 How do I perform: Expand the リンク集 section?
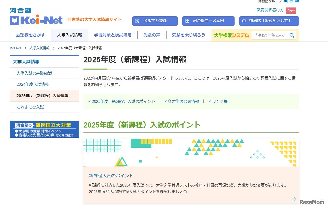(218, 101)
